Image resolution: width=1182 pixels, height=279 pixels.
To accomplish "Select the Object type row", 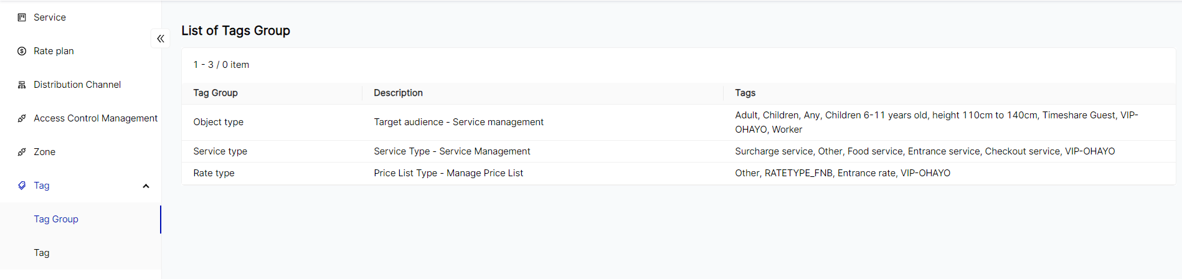I will click(218, 122).
